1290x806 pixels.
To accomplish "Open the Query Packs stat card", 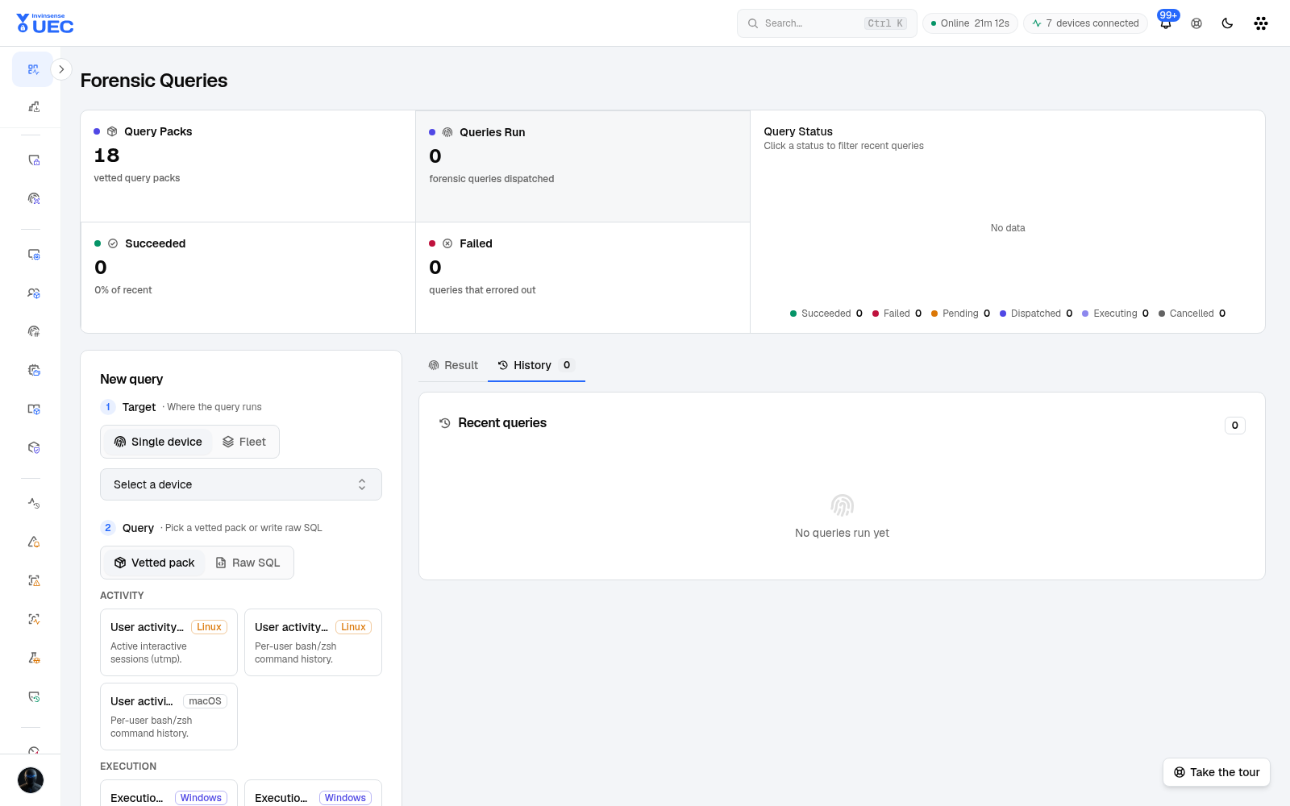I will pos(248,166).
